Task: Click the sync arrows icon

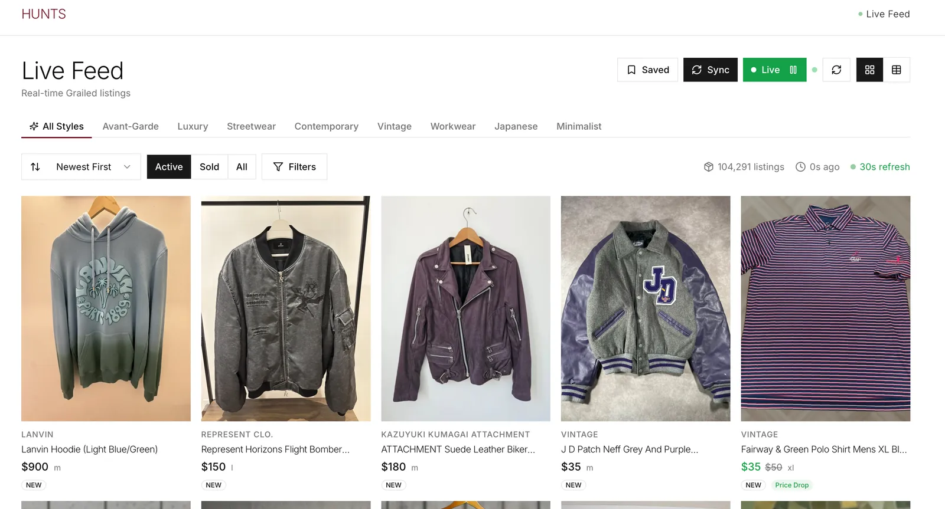Action: [x=697, y=70]
